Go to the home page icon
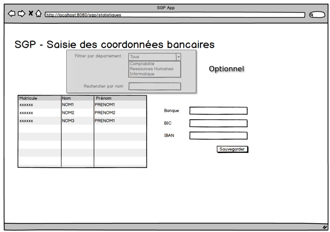The image size is (330, 232). point(39,13)
